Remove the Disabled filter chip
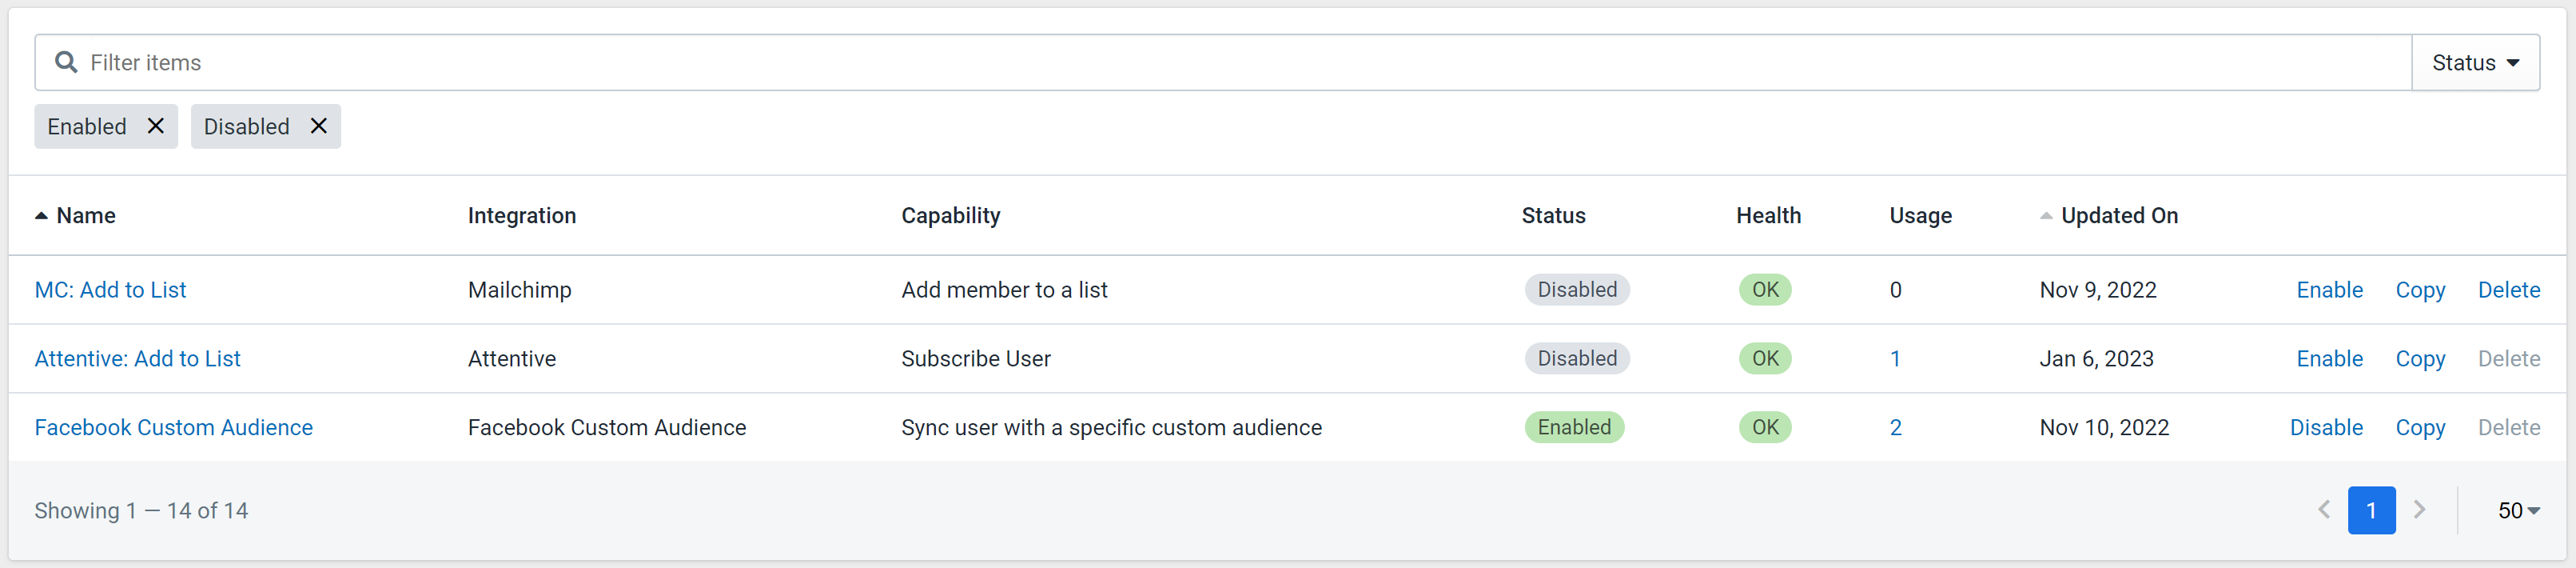This screenshot has height=568, width=2576. [x=319, y=126]
